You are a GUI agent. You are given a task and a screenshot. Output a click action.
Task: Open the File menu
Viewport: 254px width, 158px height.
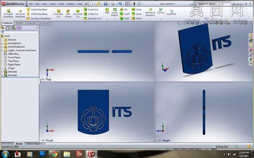(31, 4)
